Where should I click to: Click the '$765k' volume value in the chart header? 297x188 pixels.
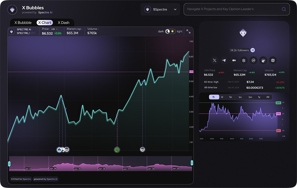pos(92,33)
